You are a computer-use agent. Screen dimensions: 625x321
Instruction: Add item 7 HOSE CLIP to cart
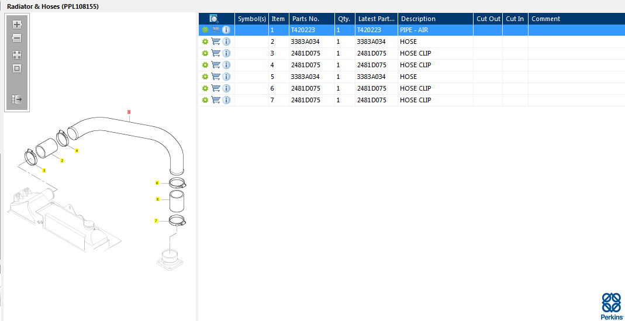216,99
